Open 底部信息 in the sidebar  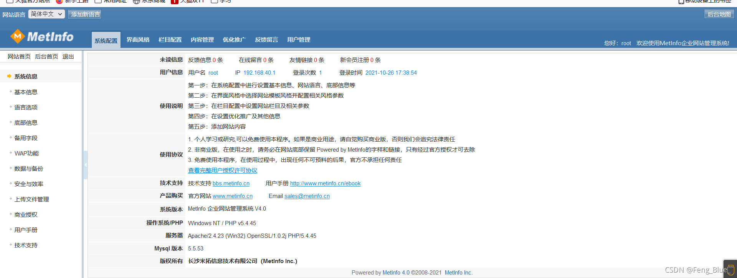(26, 123)
